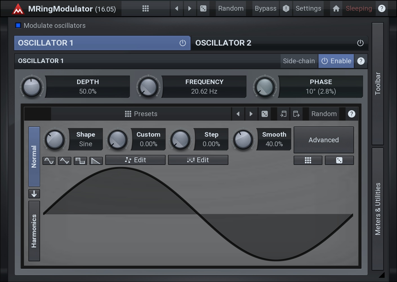Click the Step 0.00% value field
This screenshot has height=282, width=397.
211,139
